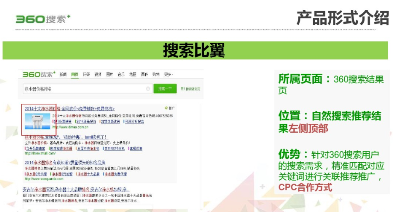Viewport: 394px width, 216px height.
Task: Click the green 搜索一下 button
Action: click(x=165, y=89)
